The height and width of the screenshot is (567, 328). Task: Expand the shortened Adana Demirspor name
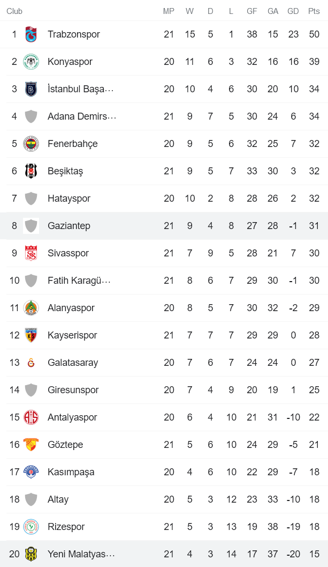(81, 116)
